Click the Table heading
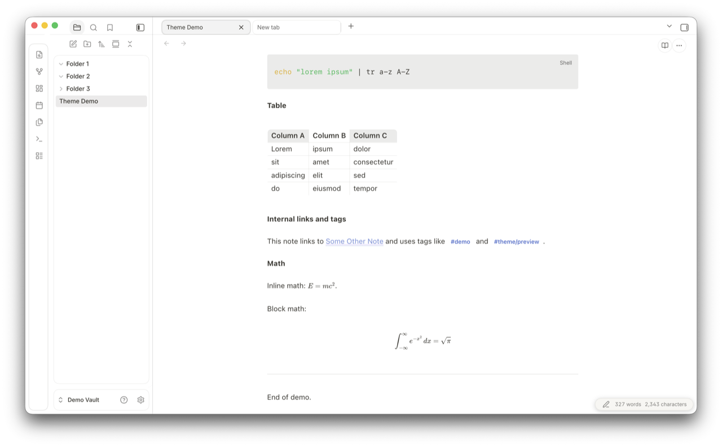The image size is (722, 447). click(x=277, y=105)
